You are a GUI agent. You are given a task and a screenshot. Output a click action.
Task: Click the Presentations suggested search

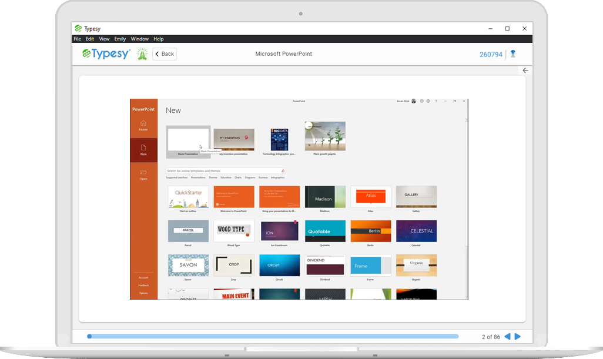pos(198,177)
